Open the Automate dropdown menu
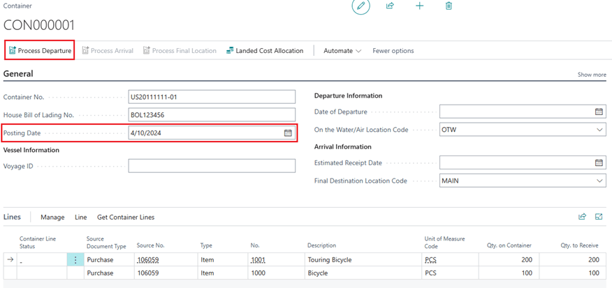 342,51
